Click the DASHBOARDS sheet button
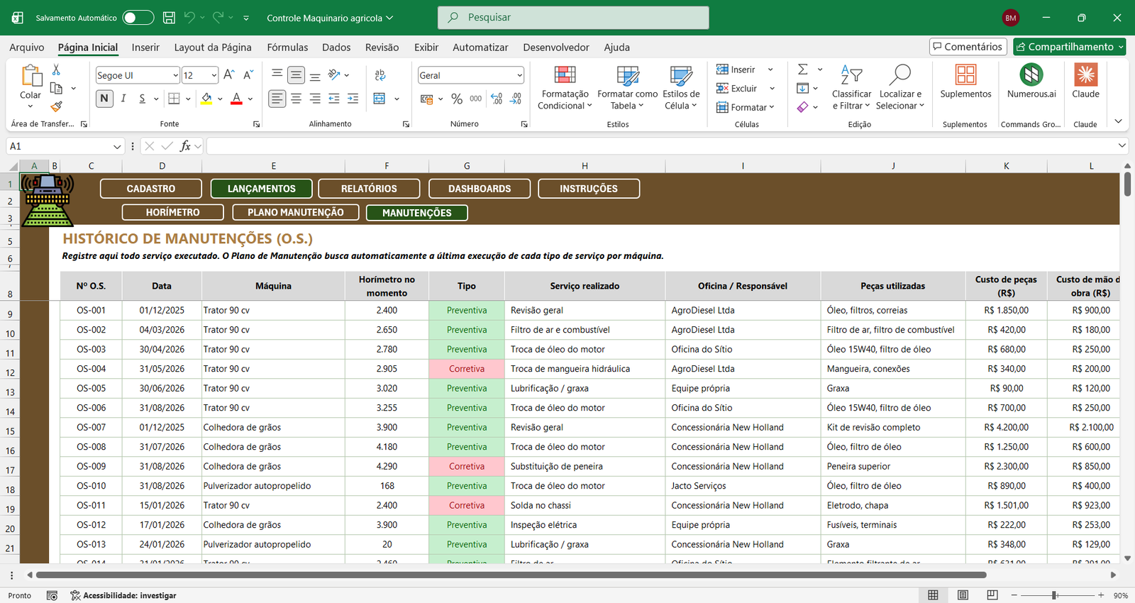 pos(480,189)
